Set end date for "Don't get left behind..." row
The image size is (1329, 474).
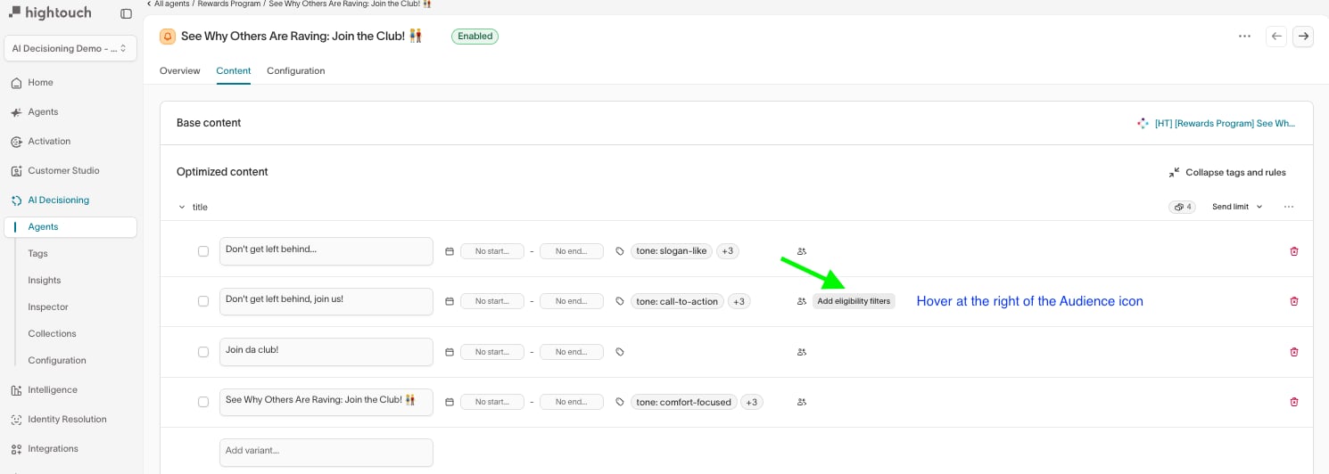(x=572, y=251)
